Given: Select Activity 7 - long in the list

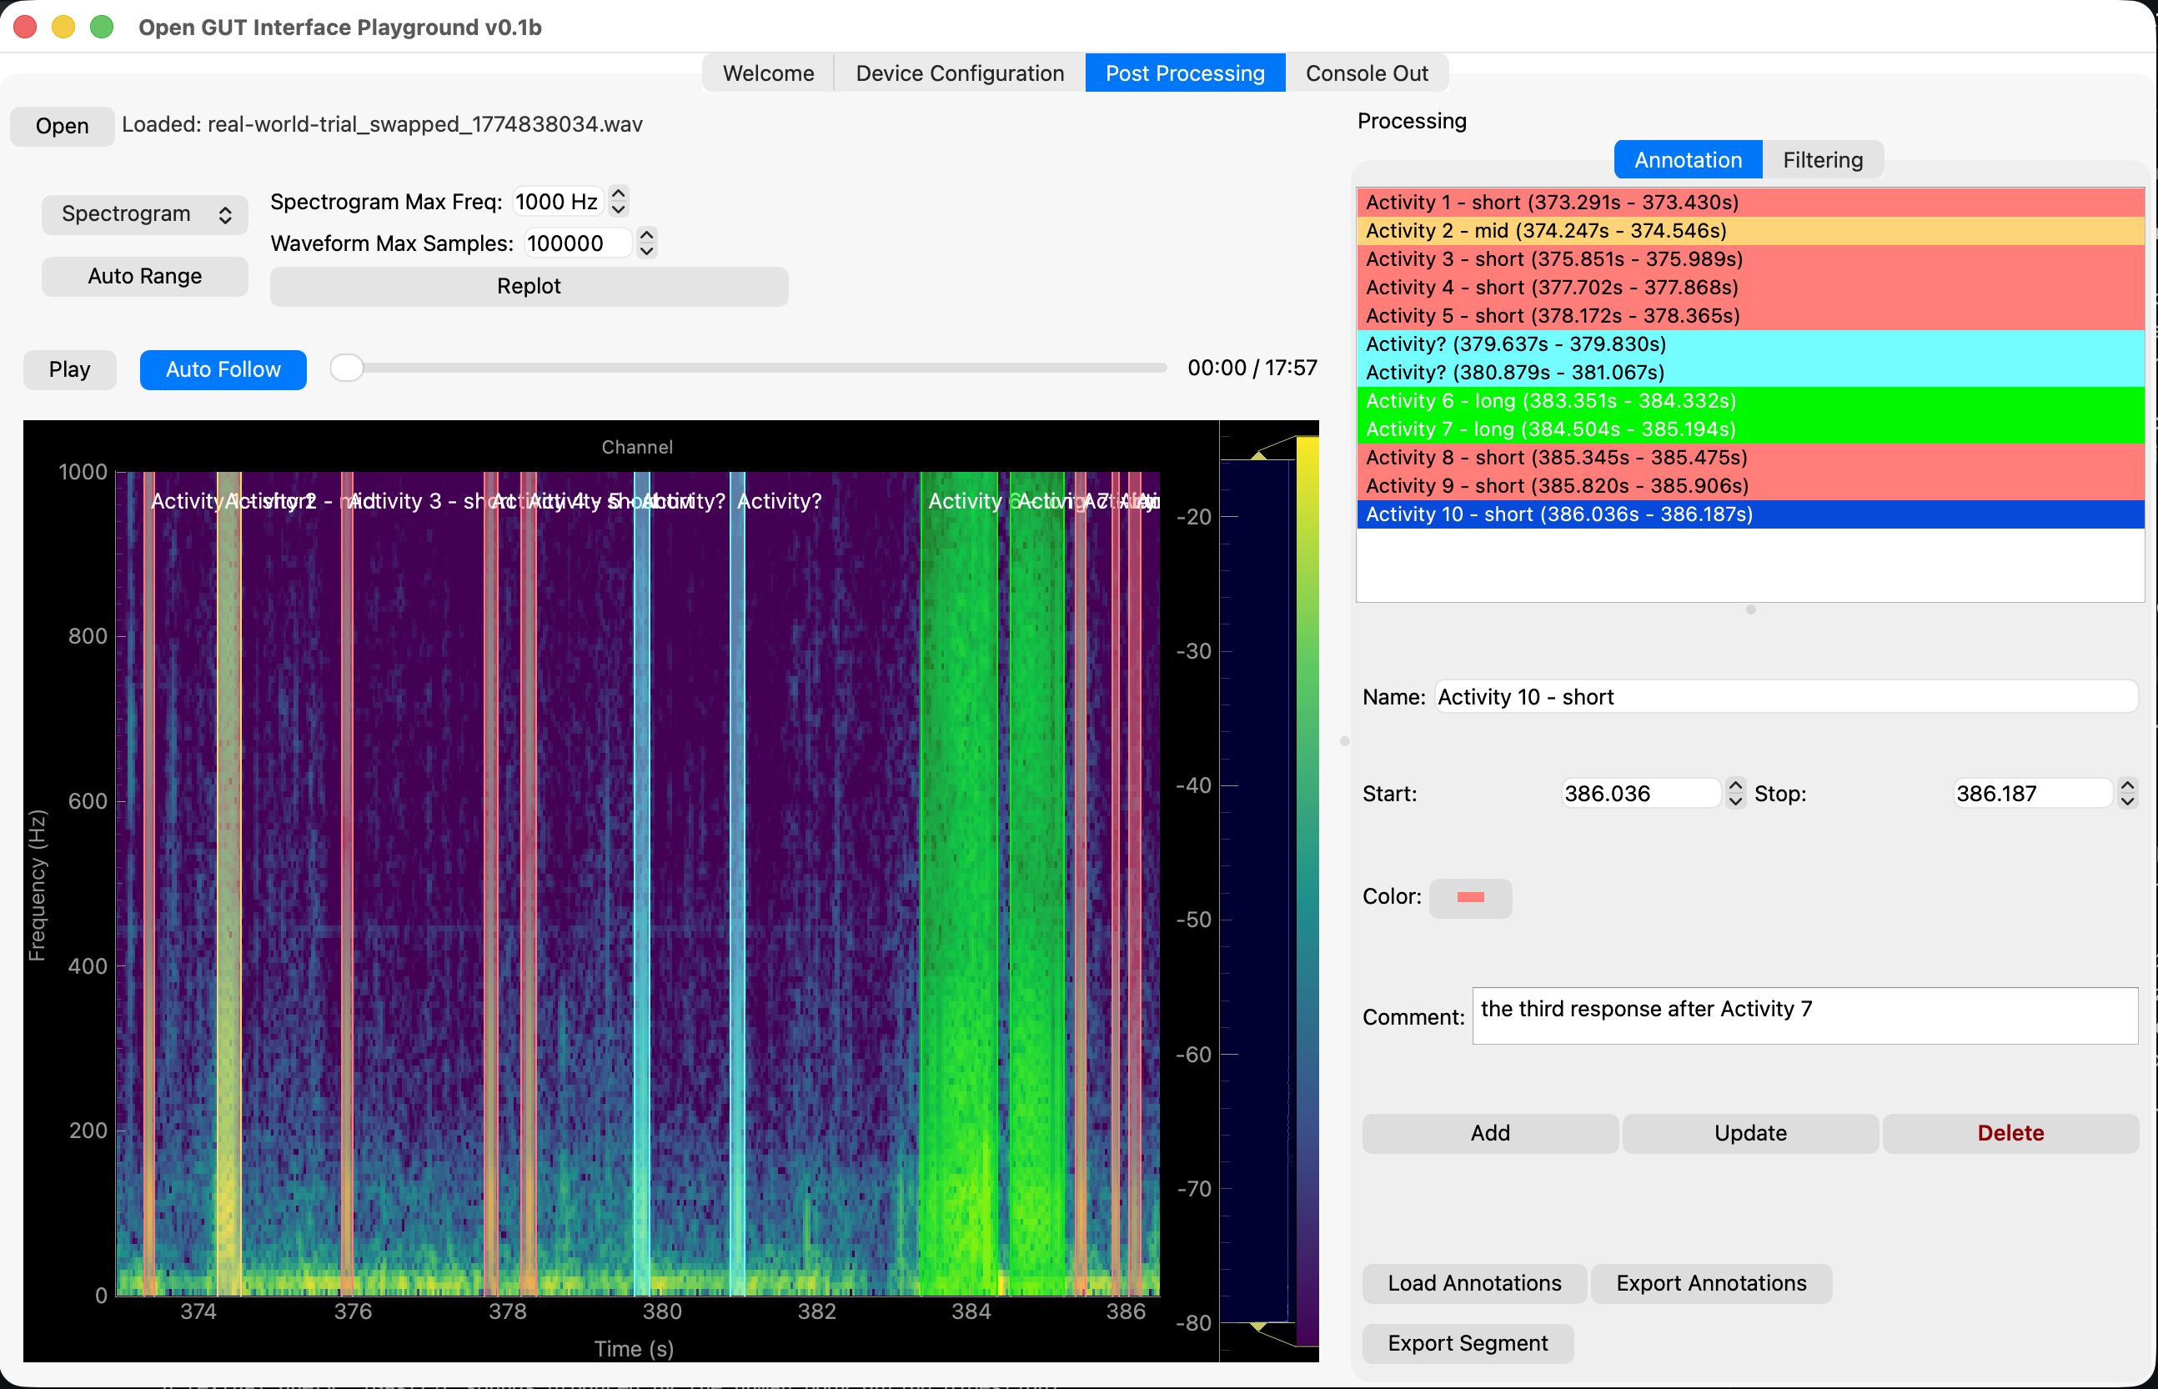Looking at the screenshot, I should (x=1749, y=429).
